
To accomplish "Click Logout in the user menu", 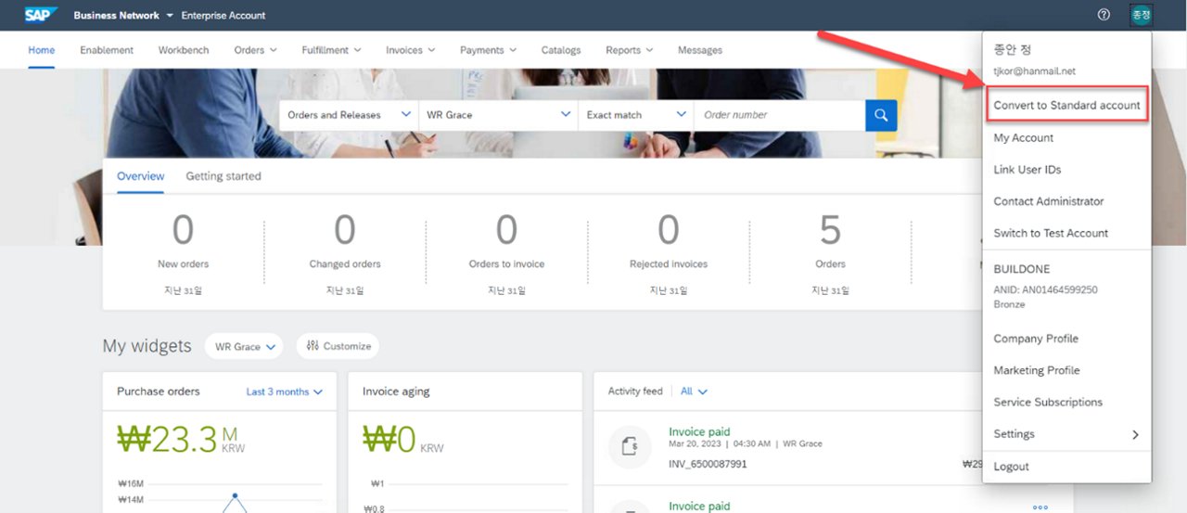I will [x=1011, y=467].
